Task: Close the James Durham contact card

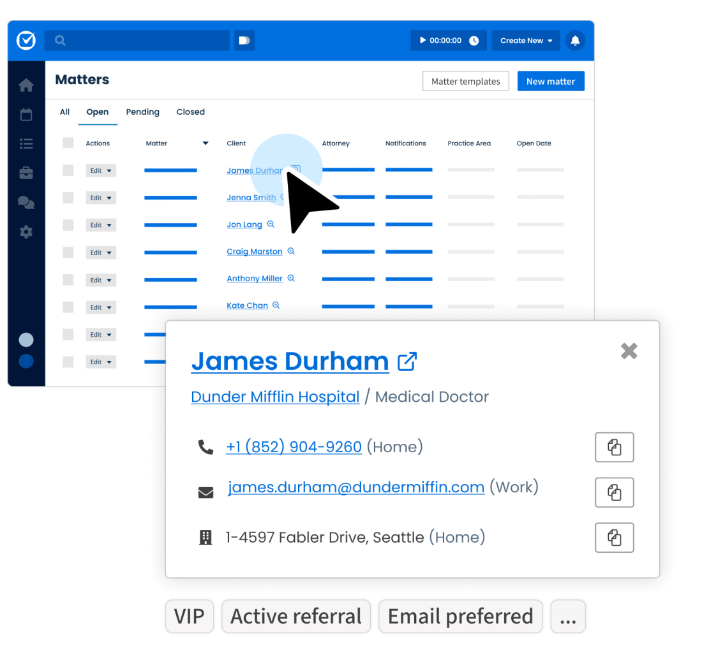Action: pyautogui.click(x=629, y=351)
